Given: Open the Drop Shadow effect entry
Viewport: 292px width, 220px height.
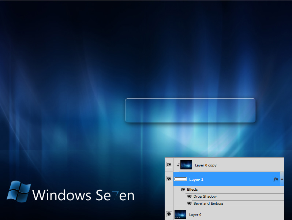Looking at the screenshot, I should click(x=205, y=197).
